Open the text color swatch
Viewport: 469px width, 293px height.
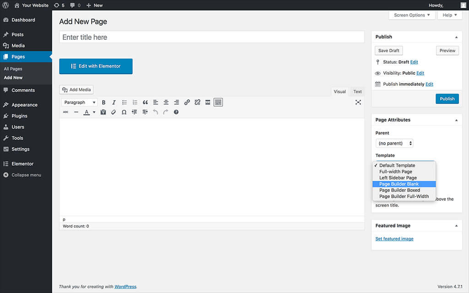click(x=87, y=112)
